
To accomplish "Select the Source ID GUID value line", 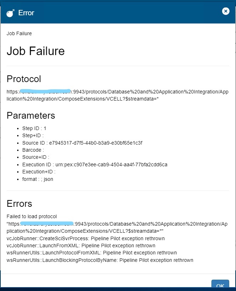I will [x=82, y=143].
